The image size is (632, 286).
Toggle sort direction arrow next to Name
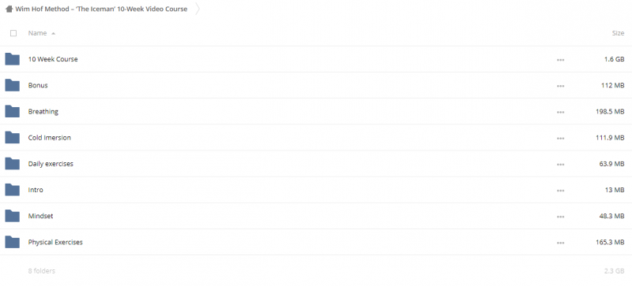[53, 33]
